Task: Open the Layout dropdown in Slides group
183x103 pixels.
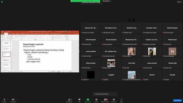Action: (11, 35)
